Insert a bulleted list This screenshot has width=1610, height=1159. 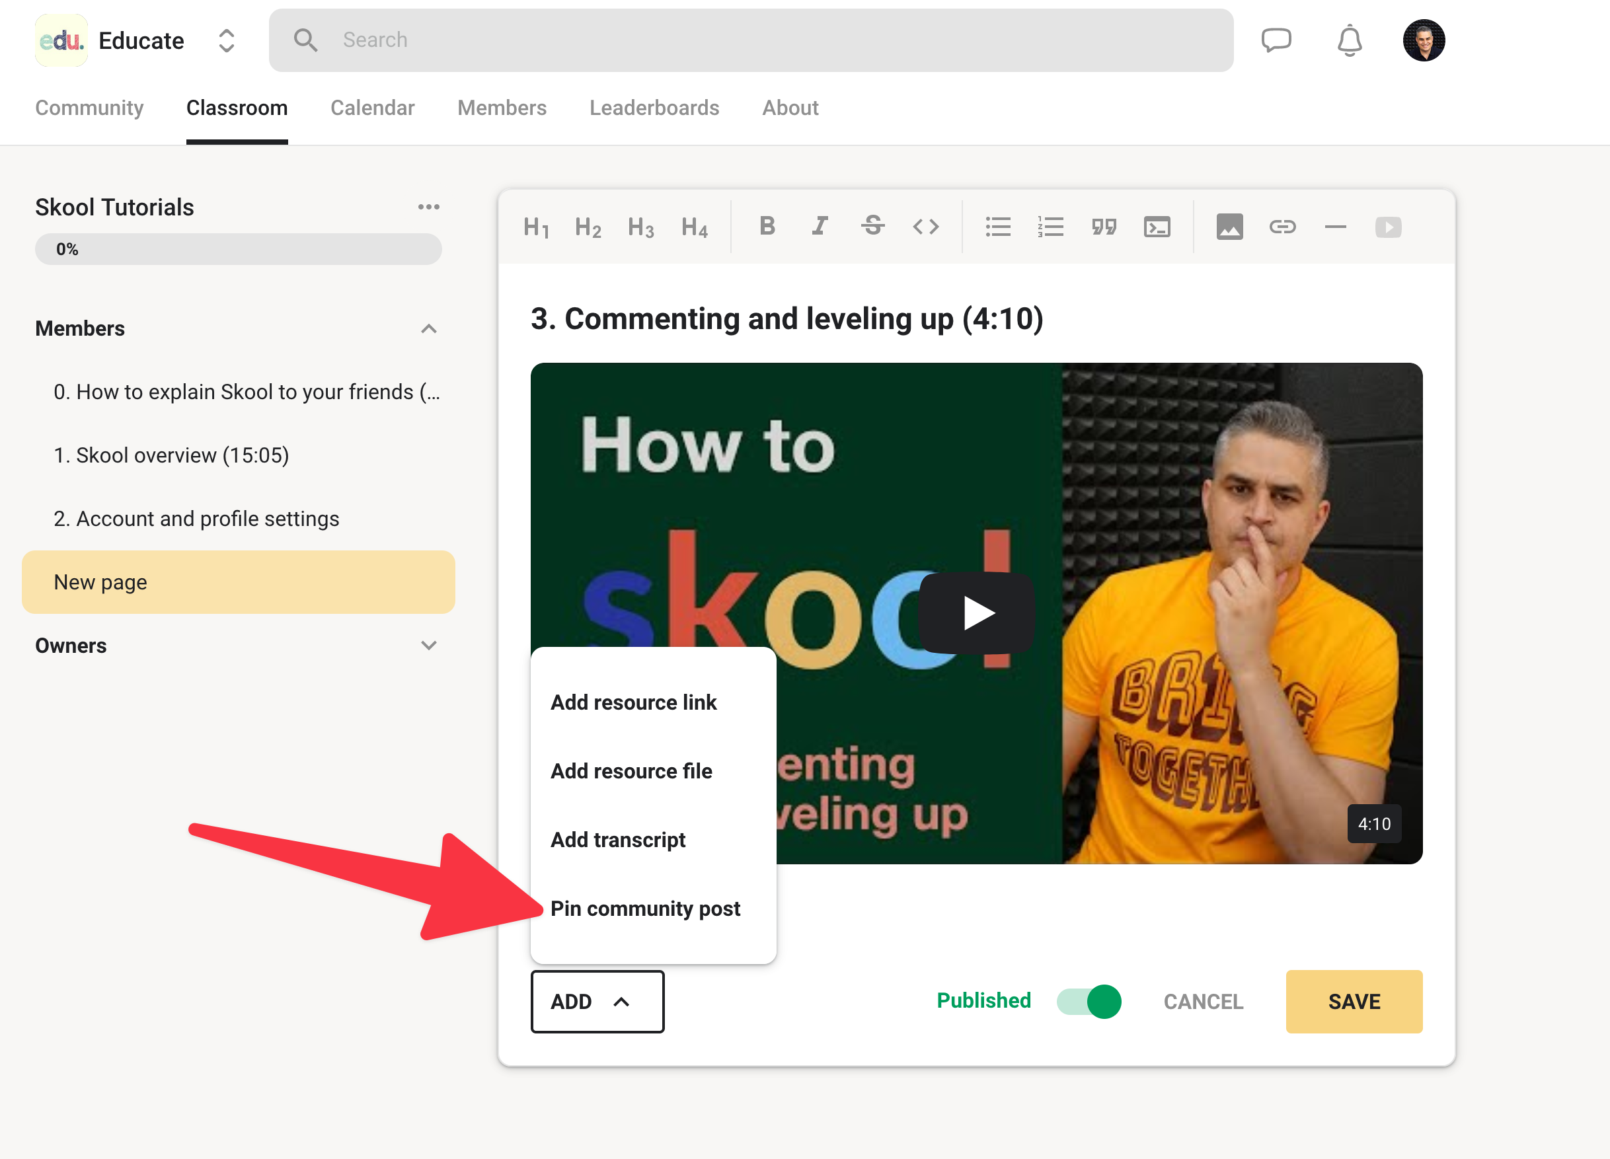tap(997, 227)
